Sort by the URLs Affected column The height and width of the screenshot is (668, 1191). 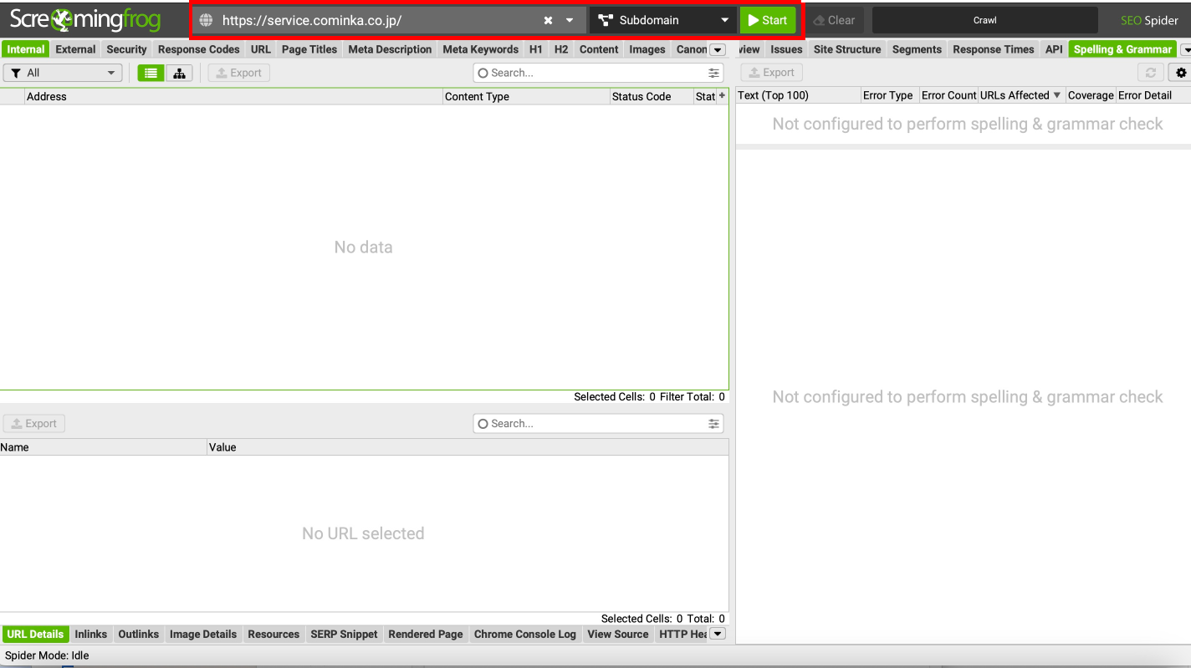1020,95
